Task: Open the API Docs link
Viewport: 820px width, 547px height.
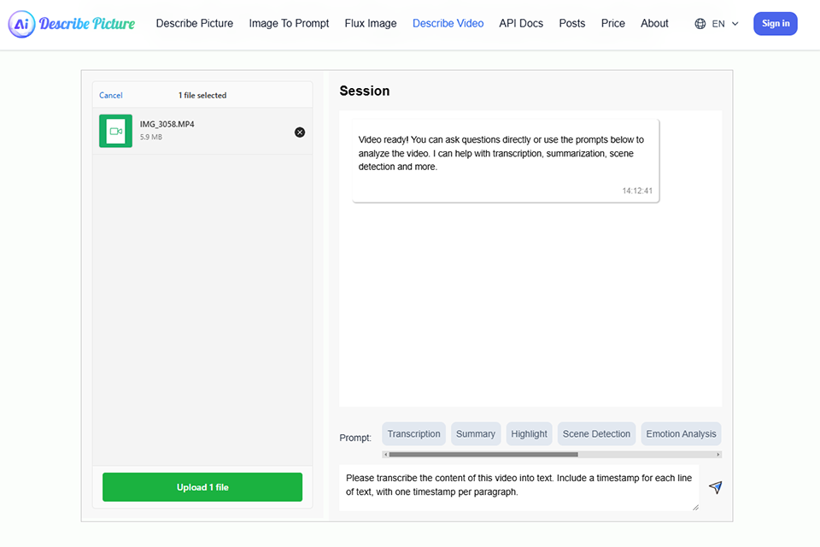Action: pyautogui.click(x=521, y=23)
